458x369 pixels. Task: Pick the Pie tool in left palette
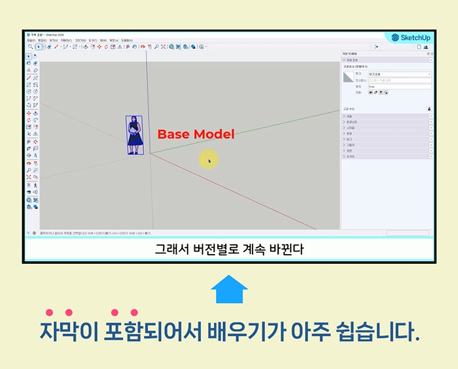[35, 105]
